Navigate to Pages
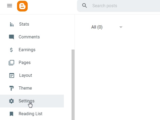 click(x=24, y=63)
